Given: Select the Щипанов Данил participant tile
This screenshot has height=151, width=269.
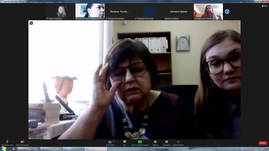Looking at the screenshot, I should point(178,12).
